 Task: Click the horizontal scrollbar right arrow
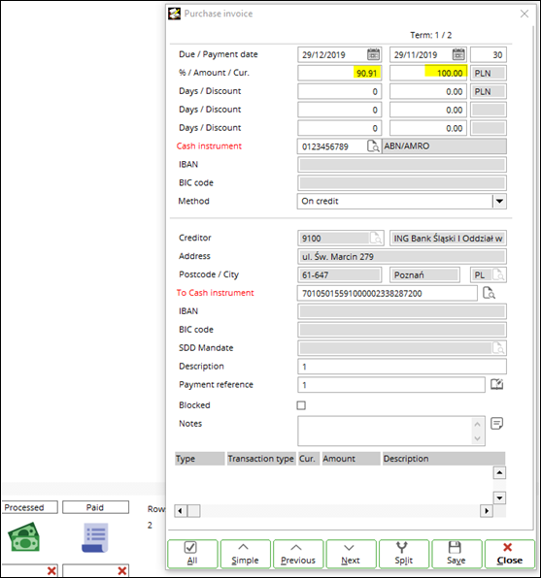coord(487,511)
